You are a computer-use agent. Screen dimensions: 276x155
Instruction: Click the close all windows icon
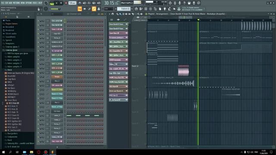tap(174, 9)
